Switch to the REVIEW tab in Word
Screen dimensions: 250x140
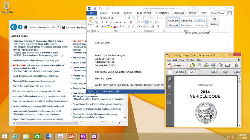(x=193, y=13)
